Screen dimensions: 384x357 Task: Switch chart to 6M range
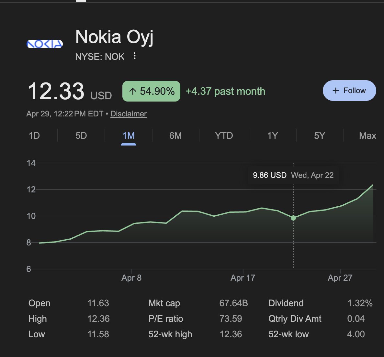click(x=175, y=135)
